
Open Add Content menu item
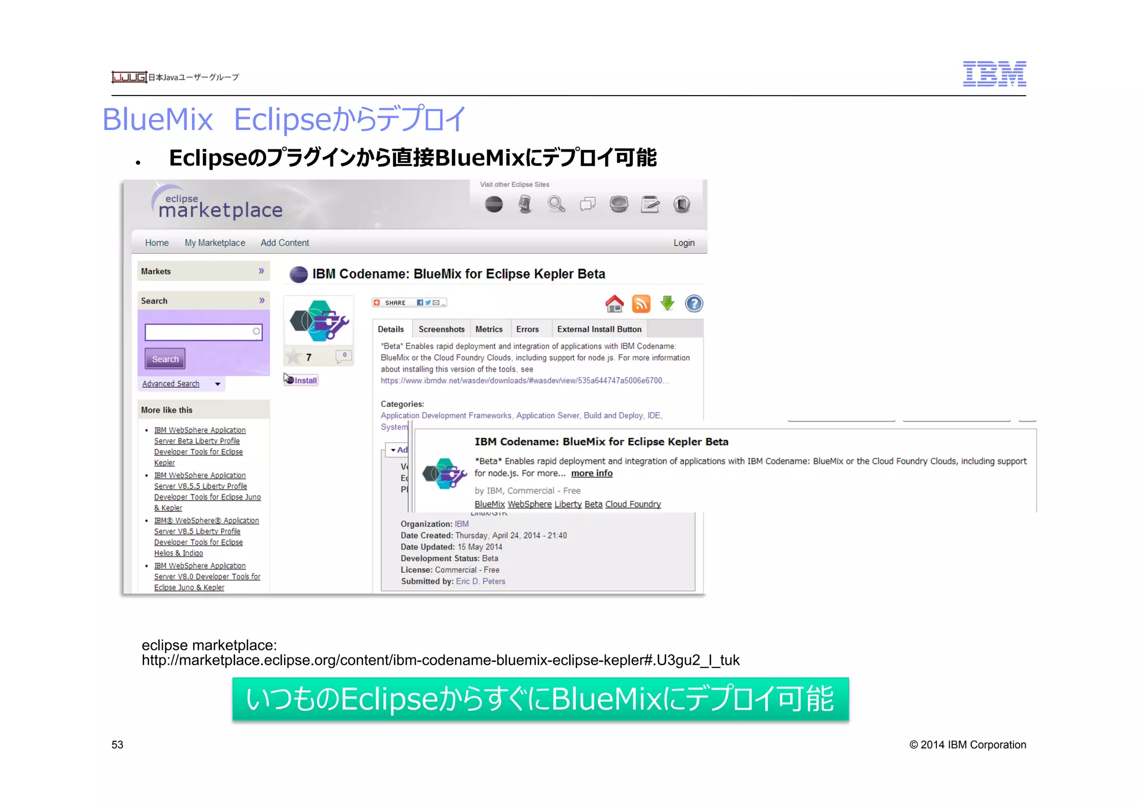coord(284,243)
